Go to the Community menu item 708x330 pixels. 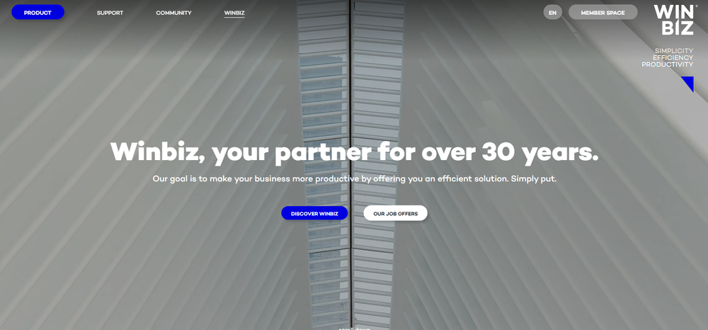174,13
